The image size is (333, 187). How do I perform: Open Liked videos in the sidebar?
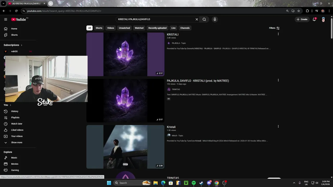tap(18, 130)
